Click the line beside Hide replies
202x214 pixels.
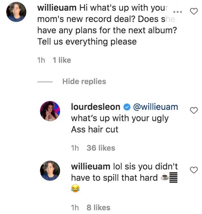[x=45, y=82]
